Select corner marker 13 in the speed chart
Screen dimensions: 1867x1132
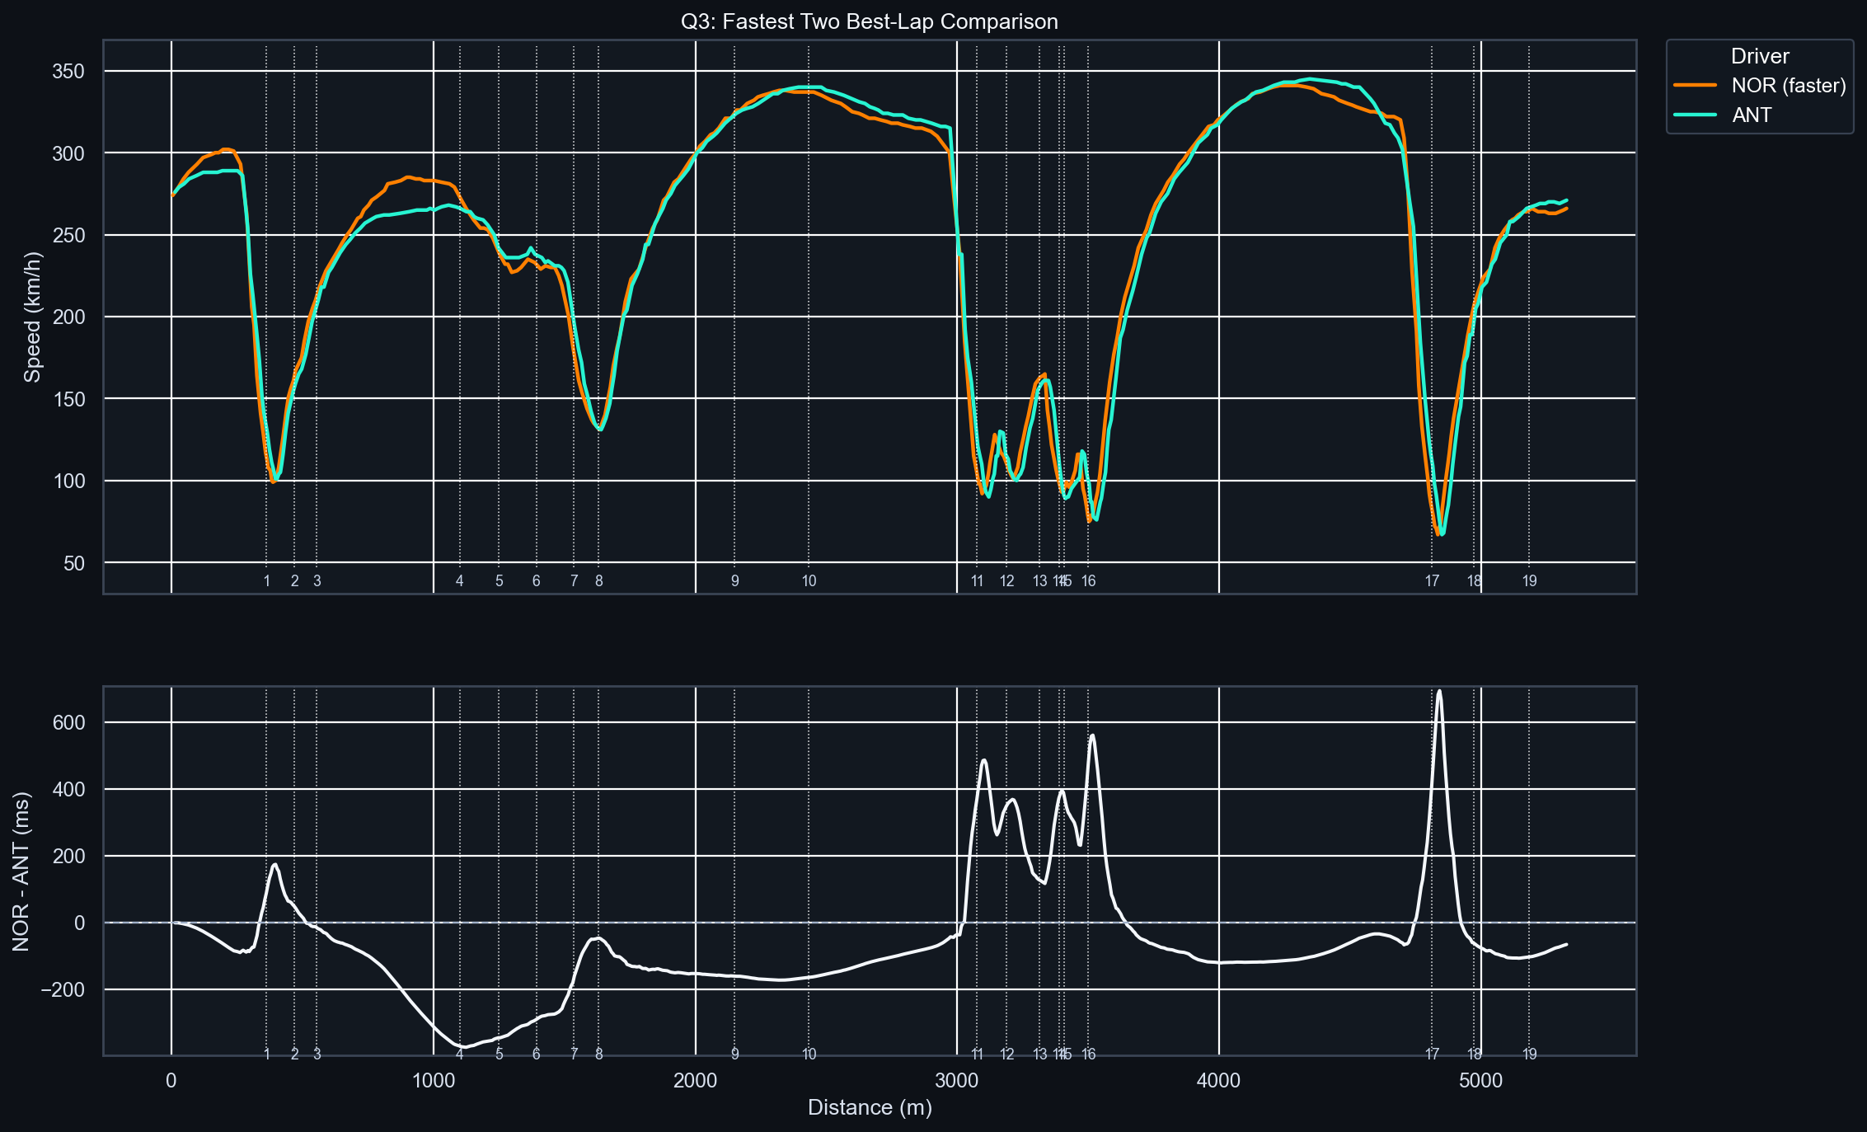(1040, 581)
